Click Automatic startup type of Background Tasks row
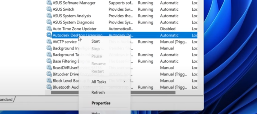Viewport: 257px width, 114px height. (x=169, y=55)
